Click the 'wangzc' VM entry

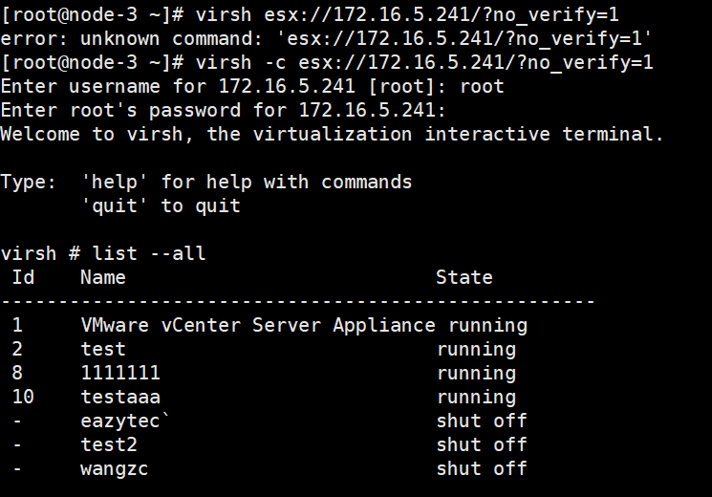[115, 468]
